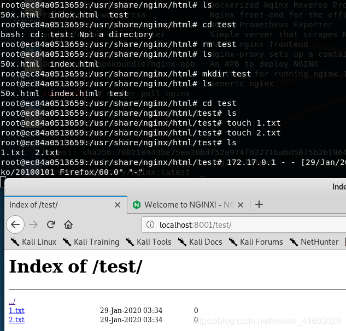Screen dimensions: 346x331
Task: Open Kali Docs bookmark
Action: pos(200,242)
